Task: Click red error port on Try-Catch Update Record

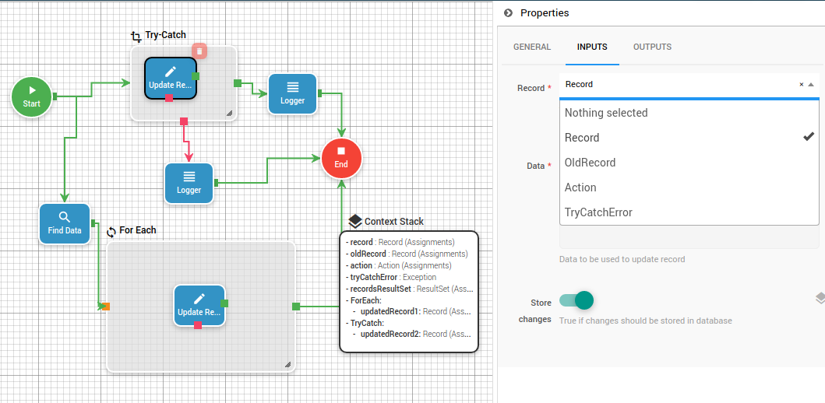Action: pyautogui.click(x=169, y=98)
